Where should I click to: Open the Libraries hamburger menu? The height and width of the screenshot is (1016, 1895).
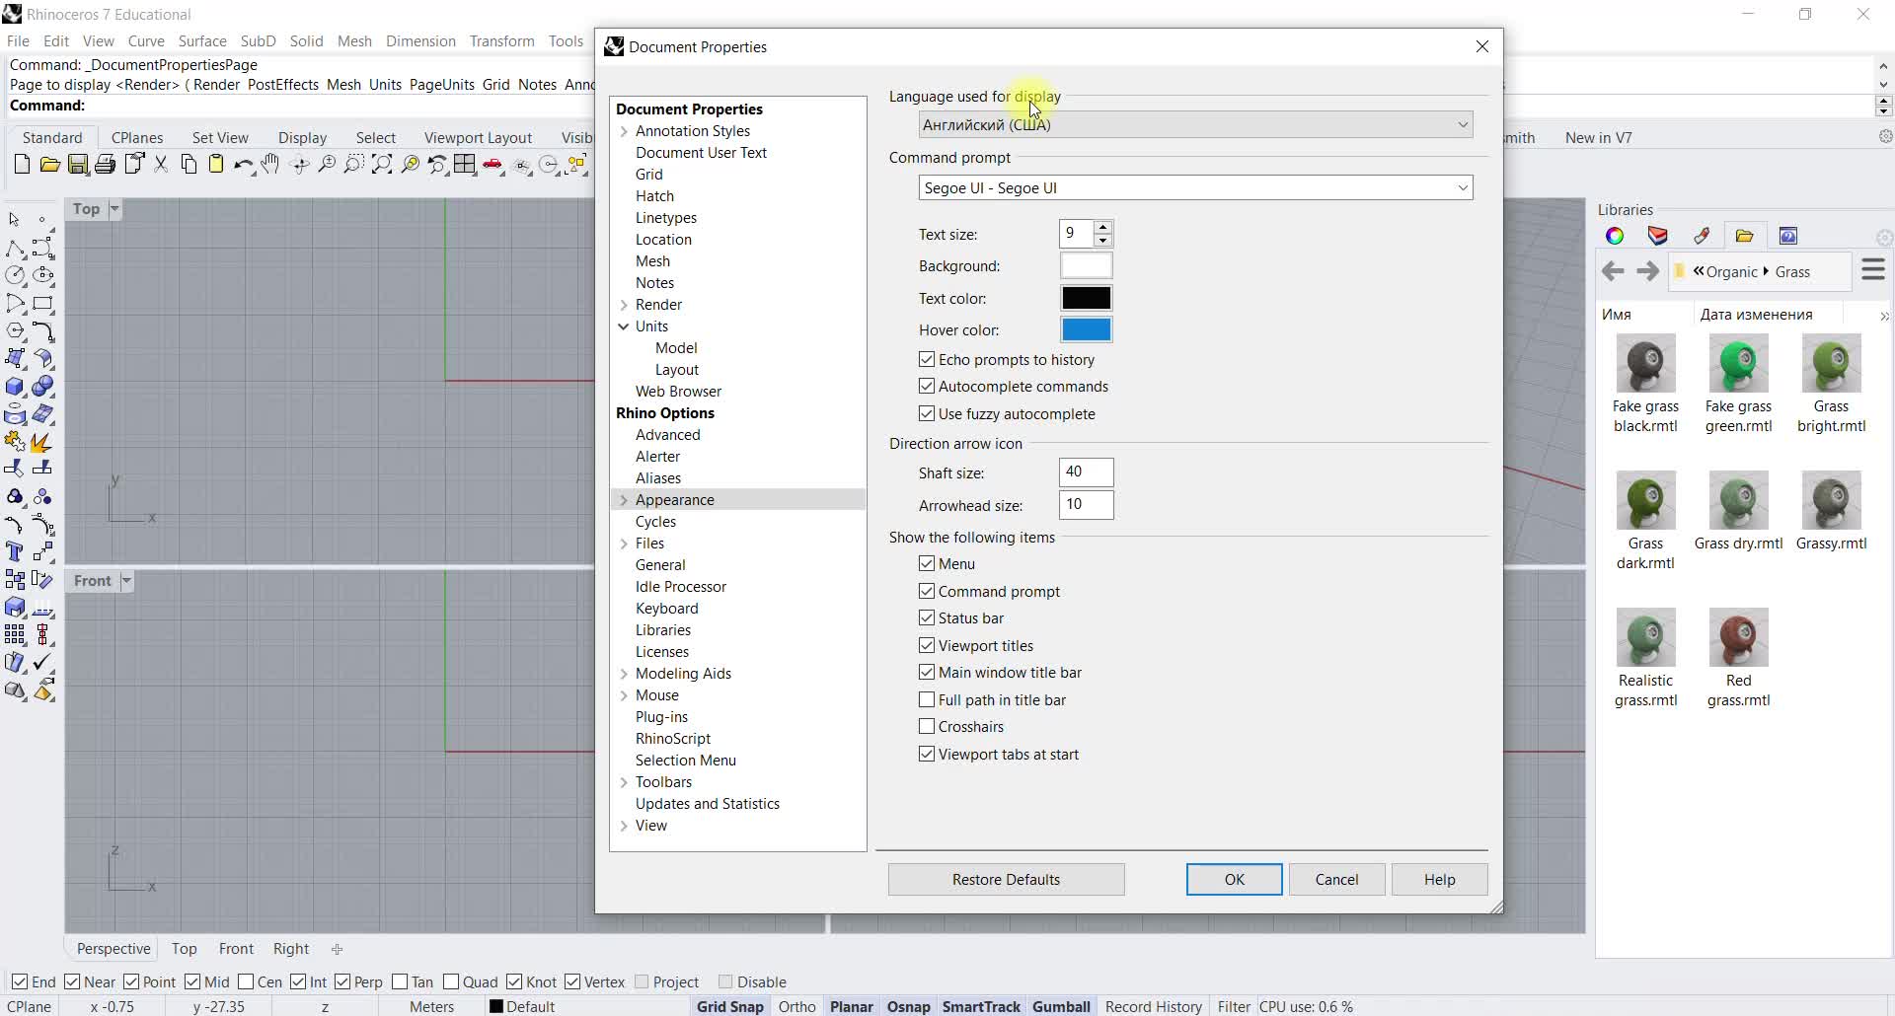(x=1873, y=269)
